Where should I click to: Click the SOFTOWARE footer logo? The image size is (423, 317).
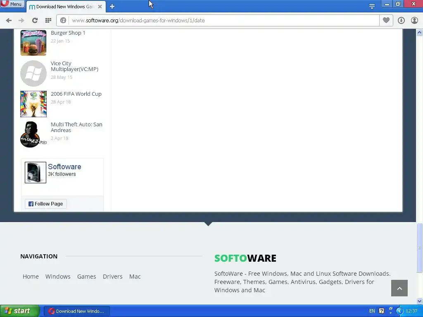[245, 258]
